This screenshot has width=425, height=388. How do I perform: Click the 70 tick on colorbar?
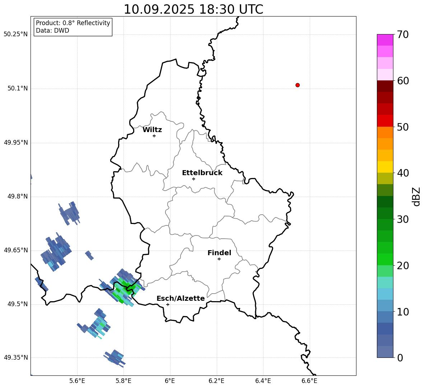pos(403,34)
